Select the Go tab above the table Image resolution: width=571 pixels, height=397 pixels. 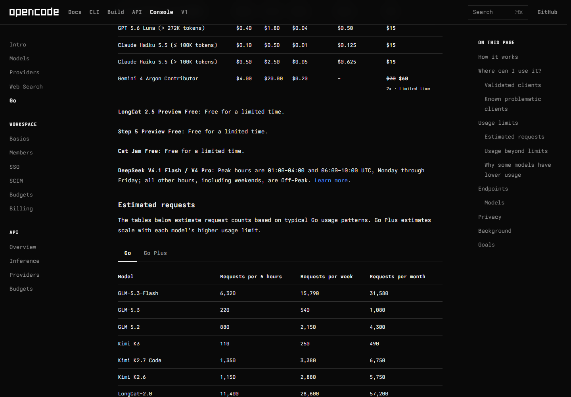tap(128, 253)
